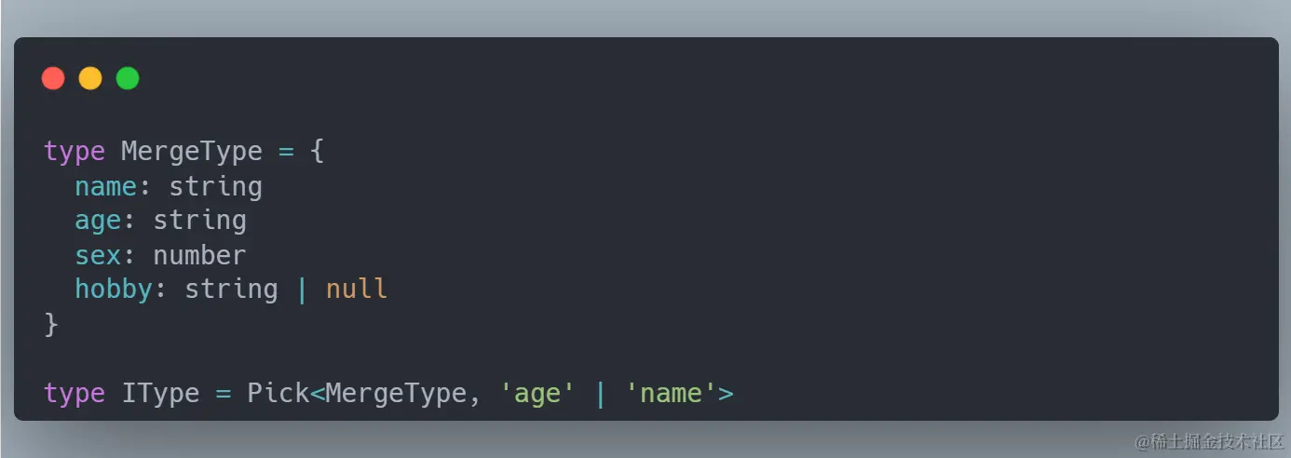1291x458 pixels.
Task: Click the opening curly brace
Action: pos(317,152)
